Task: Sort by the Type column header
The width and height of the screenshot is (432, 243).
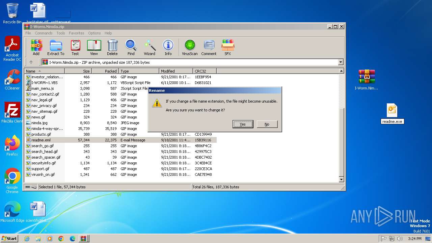Action: tap(139, 71)
